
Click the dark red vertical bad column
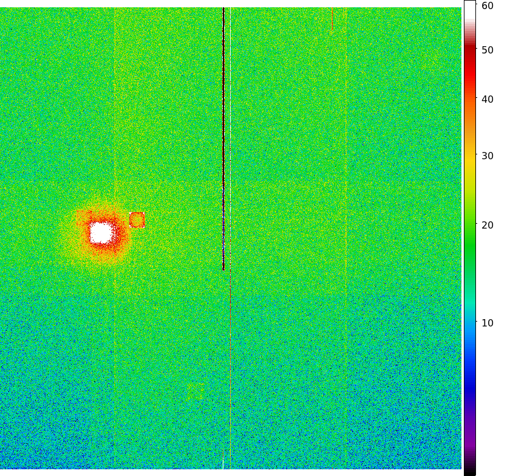223,122
